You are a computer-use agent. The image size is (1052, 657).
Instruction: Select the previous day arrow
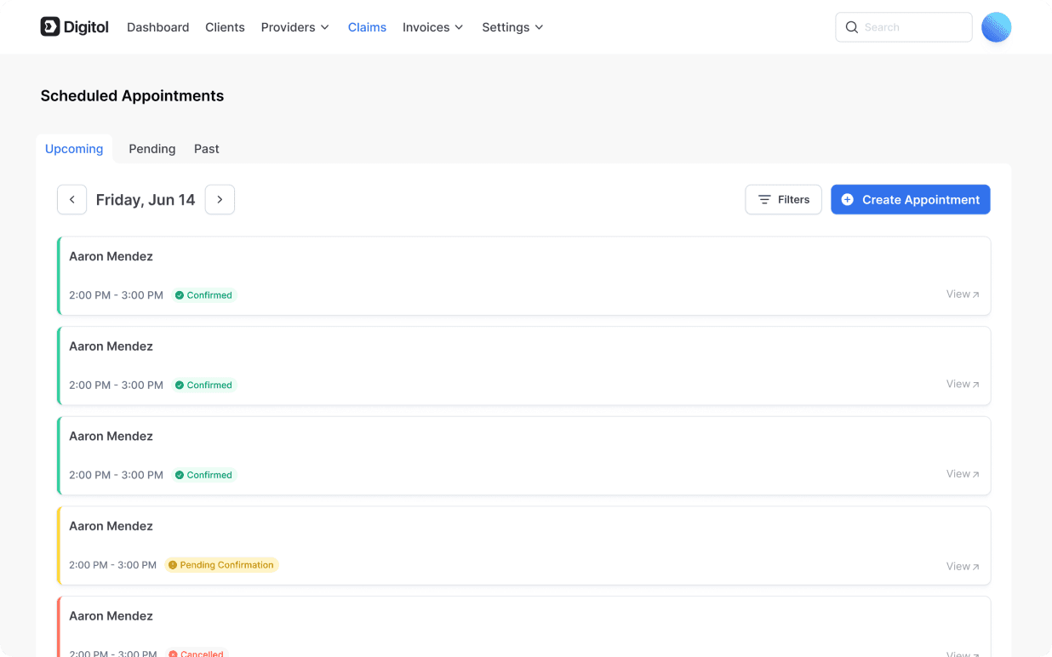coord(71,199)
